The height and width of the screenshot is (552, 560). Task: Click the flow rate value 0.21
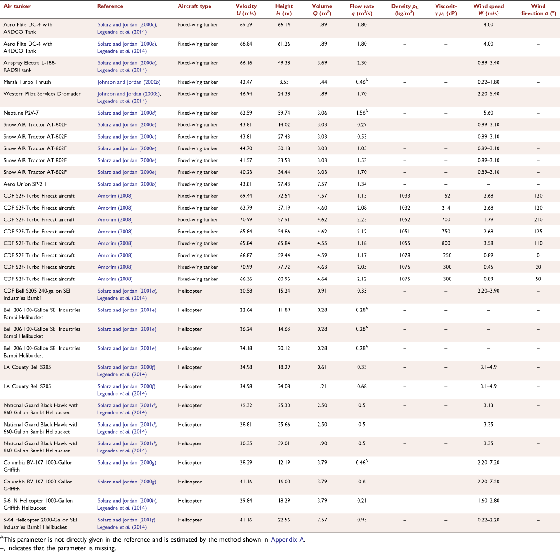click(x=362, y=501)
